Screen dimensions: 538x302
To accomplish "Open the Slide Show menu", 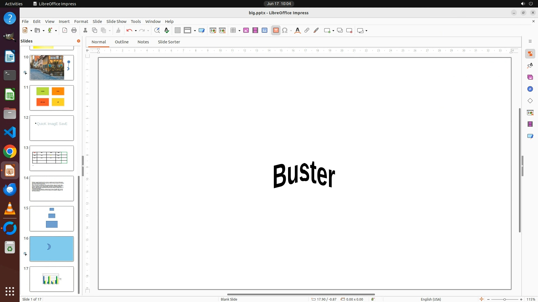I will tap(116, 22).
